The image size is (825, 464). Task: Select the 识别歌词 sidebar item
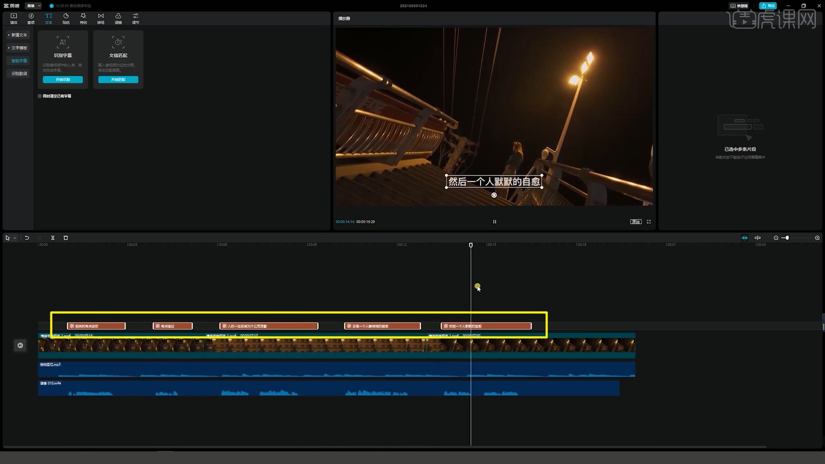[19, 73]
